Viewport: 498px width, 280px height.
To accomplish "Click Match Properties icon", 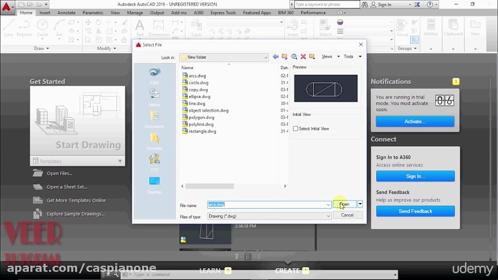I will point(325,28).
